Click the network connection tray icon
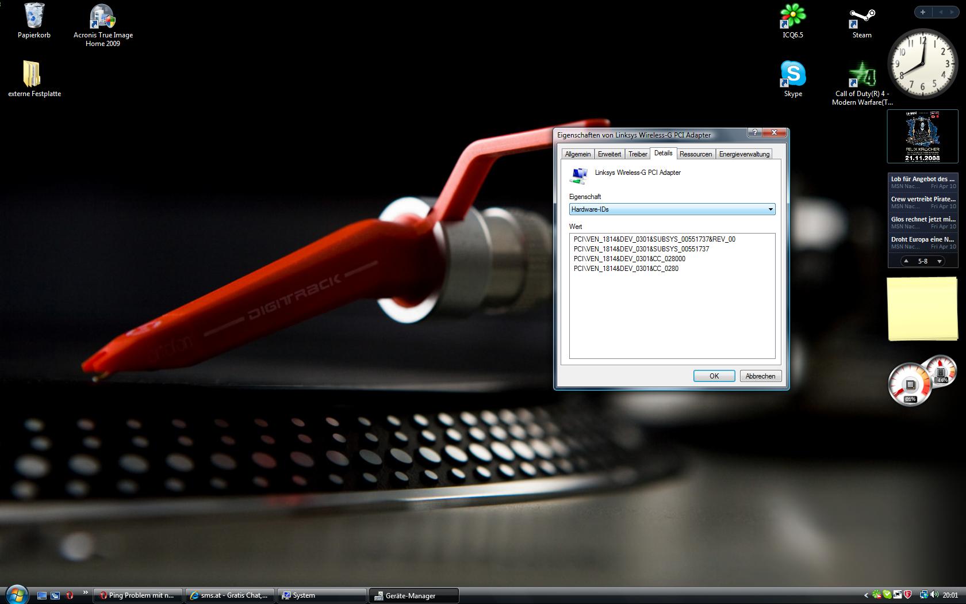The image size is (966, 604). [x=923, y=595]
